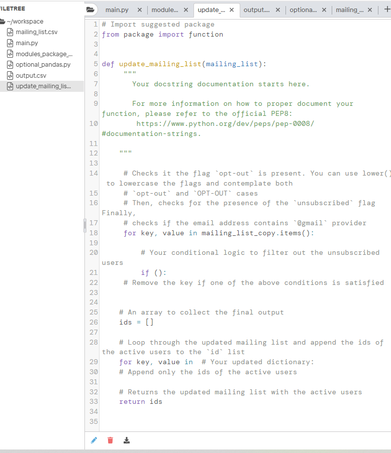Screen dimensions: 391x453
Task: Click the FILETREE panel heading
Action: pyautogui.click(x=13, y=9)
